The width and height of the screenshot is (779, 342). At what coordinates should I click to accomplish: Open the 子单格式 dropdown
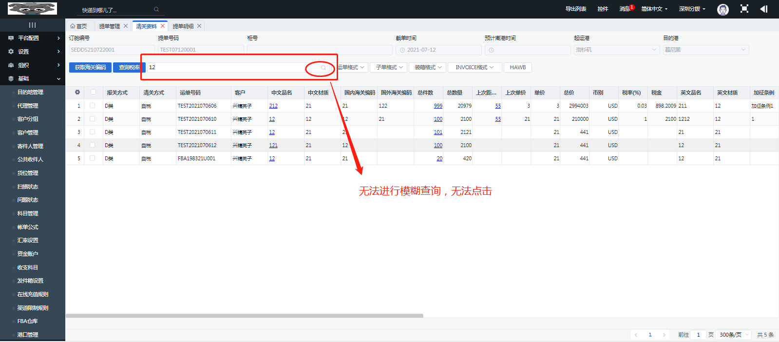click(x=389, y=68)
